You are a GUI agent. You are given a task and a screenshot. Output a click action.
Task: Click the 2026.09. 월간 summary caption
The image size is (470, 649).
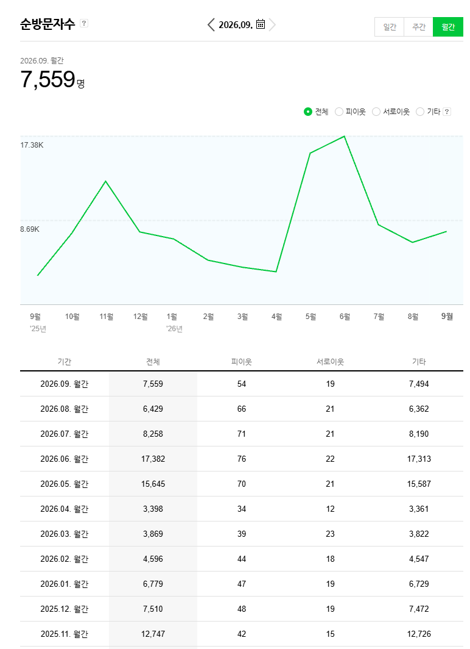[42, 61]
